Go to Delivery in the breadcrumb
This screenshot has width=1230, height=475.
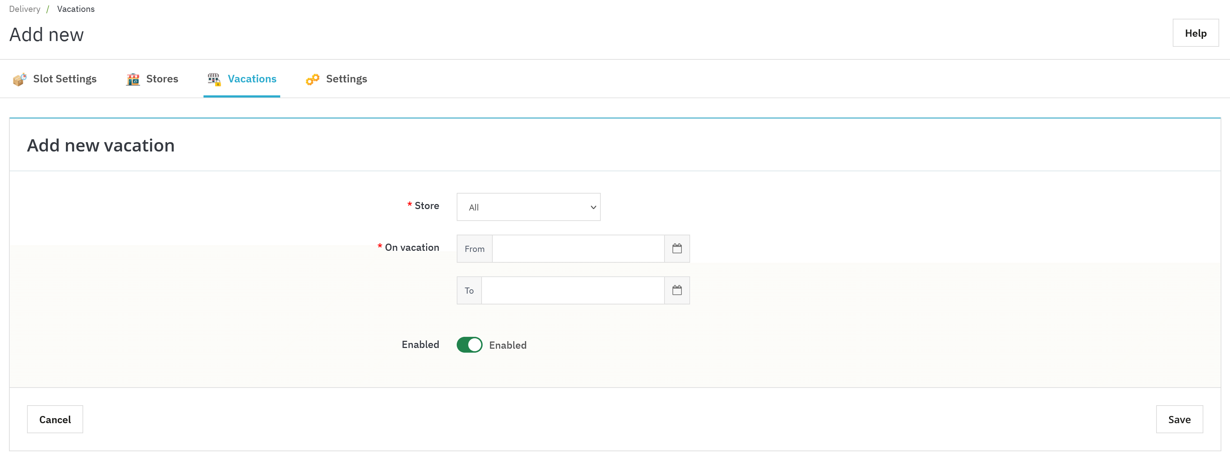click(x=25, y=9)
